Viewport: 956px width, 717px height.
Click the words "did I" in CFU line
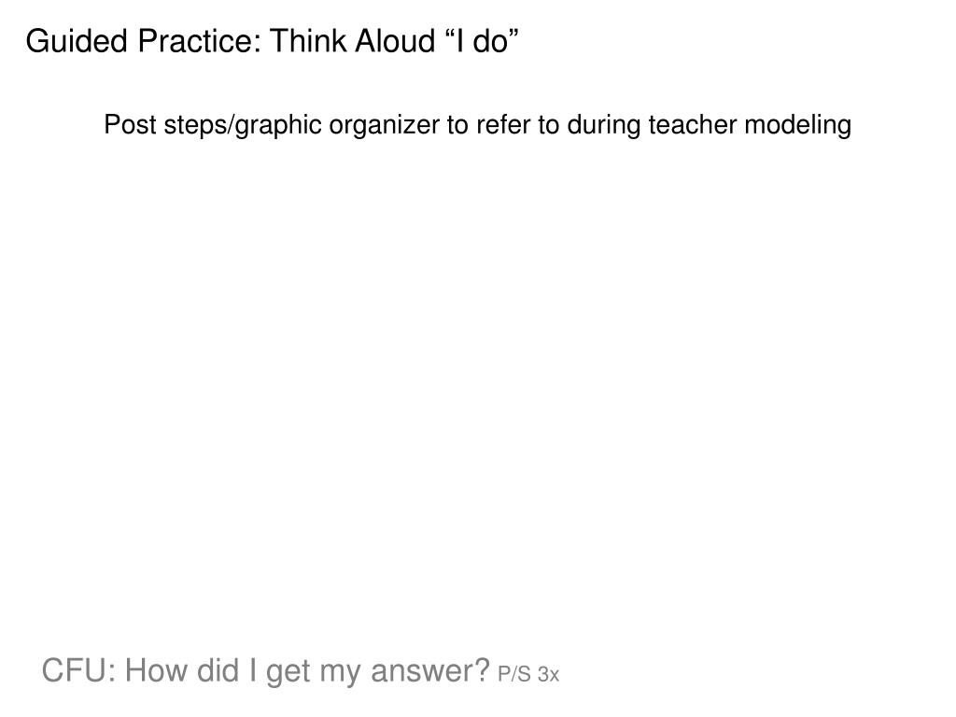(x=226, y=670)
